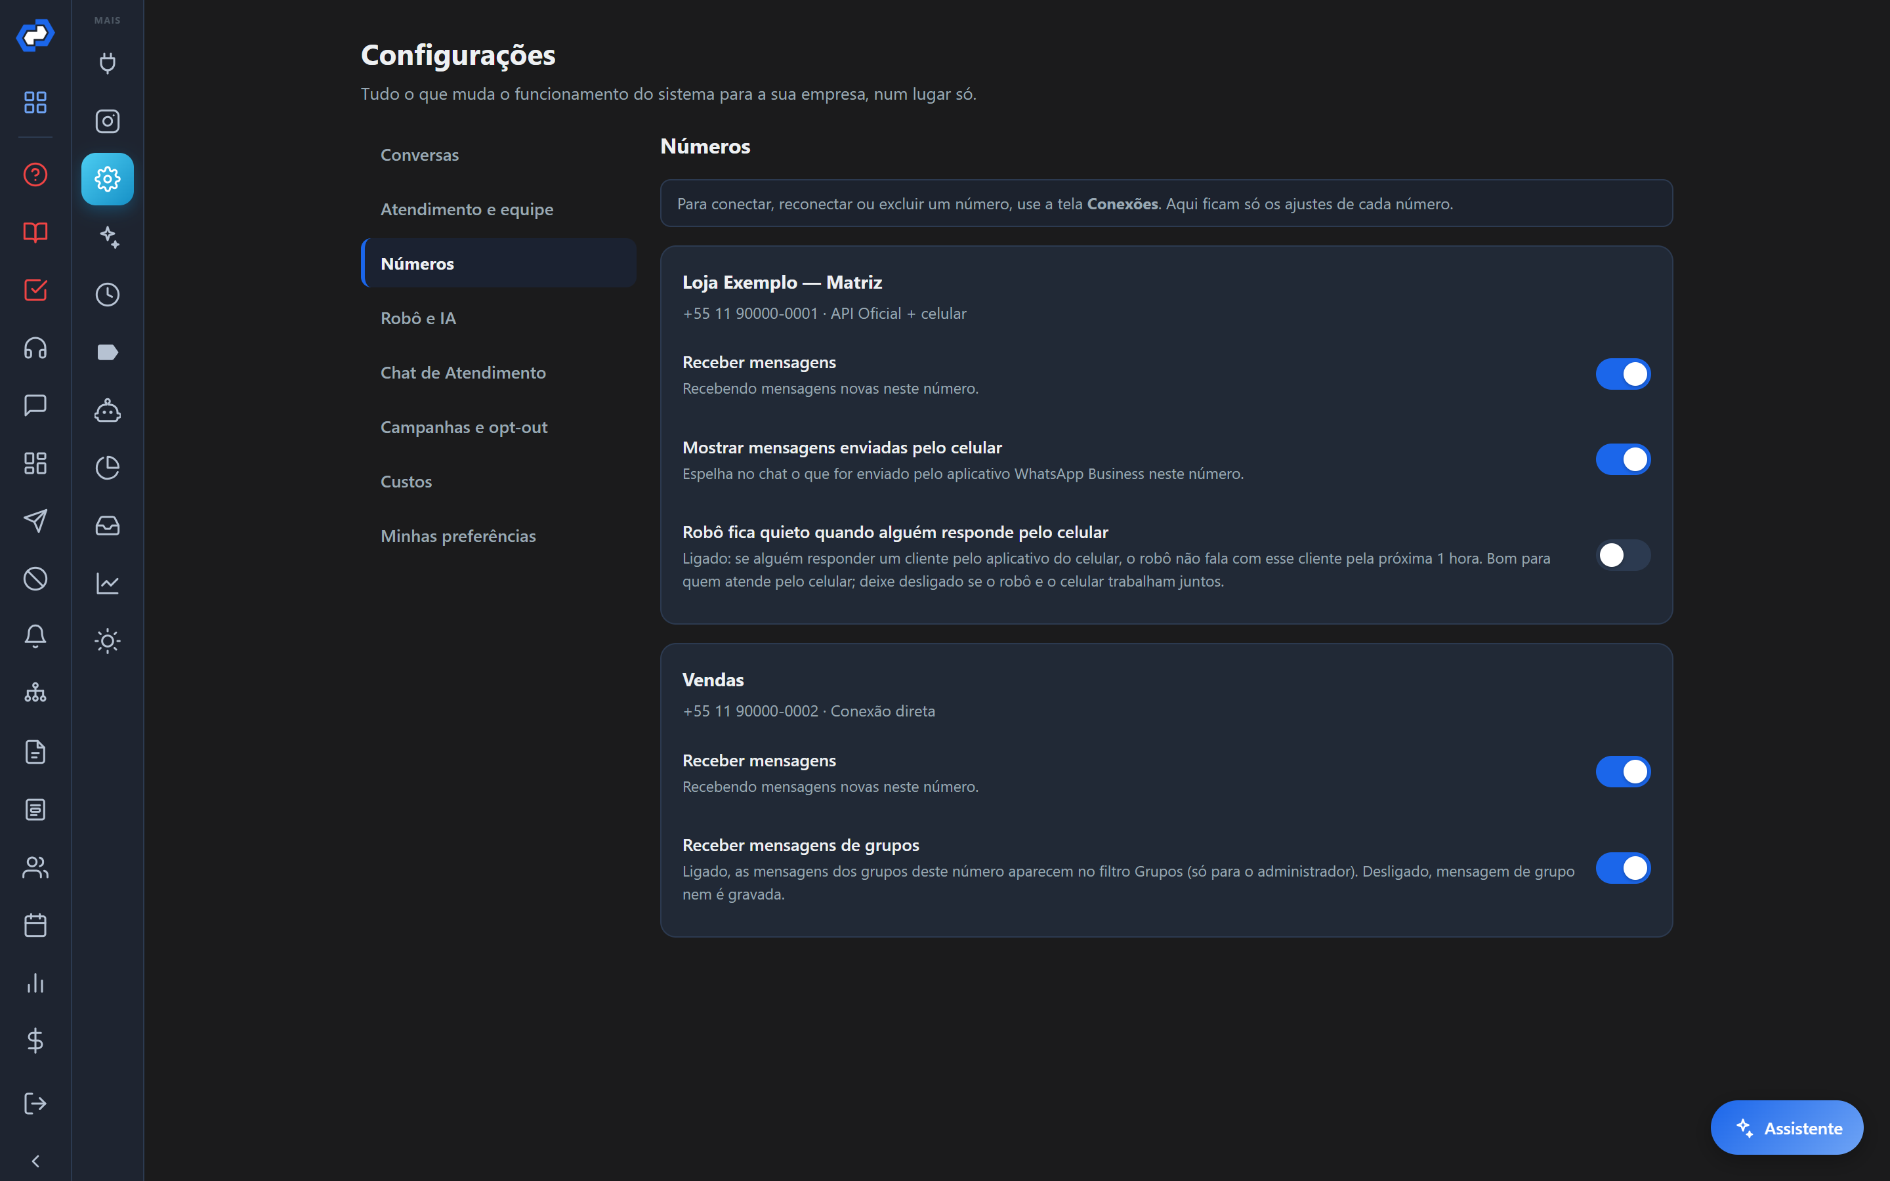Open the calendar icon in main sidebar
Image resolution: width=1890 pixels, height=1181 pixels.
click(x=35, y=926)
